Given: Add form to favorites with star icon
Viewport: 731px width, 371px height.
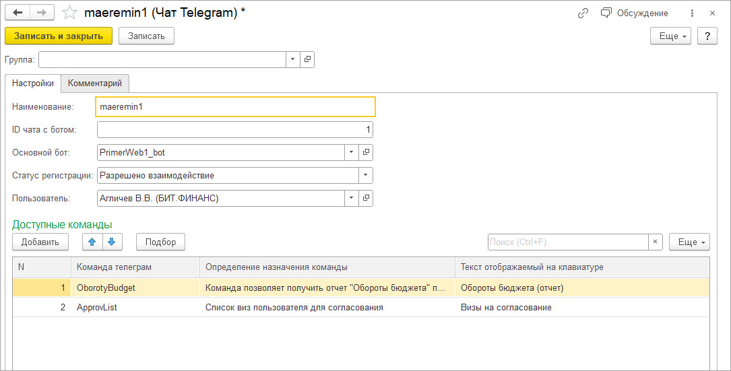Looking at the screenshot, I should click(69, 13).
